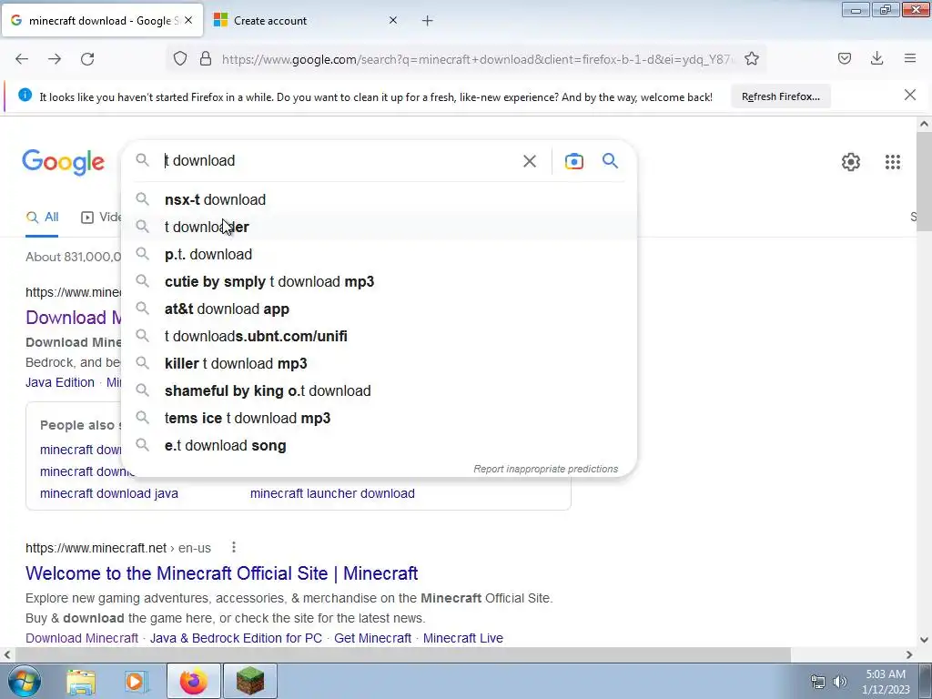Go to the Google logo homepage
Image resolution: width=932 pixels, height=699 pixels.
[x=64, y=162]
